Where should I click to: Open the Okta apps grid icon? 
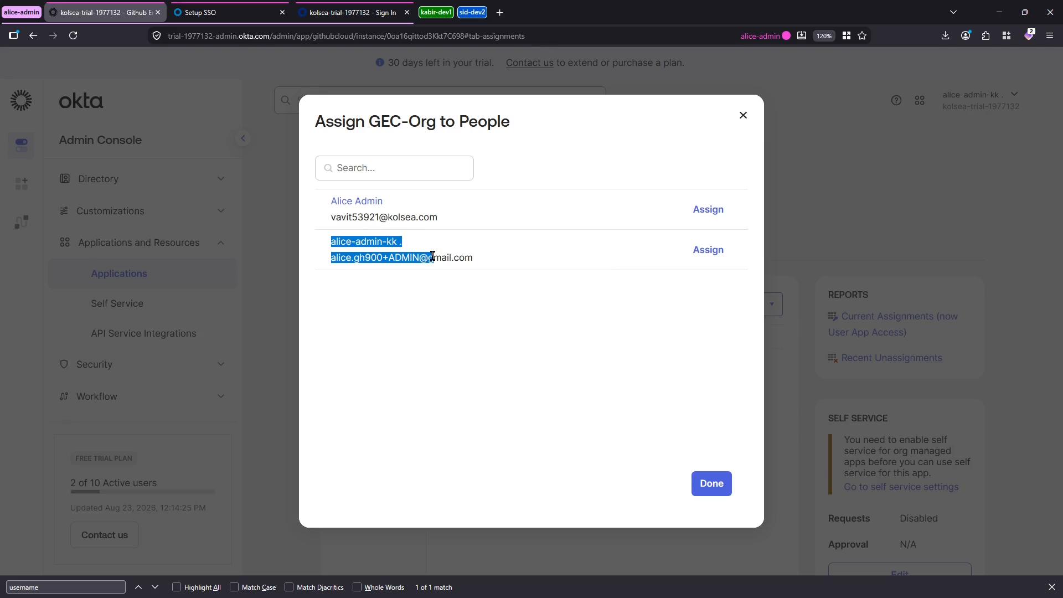(920, 100)
